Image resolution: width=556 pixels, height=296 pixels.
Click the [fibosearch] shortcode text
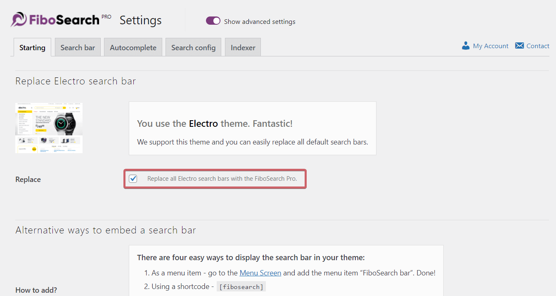click(241, 287)
